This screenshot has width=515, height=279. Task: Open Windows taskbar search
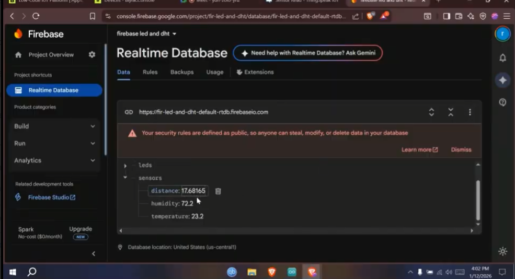tap(32, 272)
